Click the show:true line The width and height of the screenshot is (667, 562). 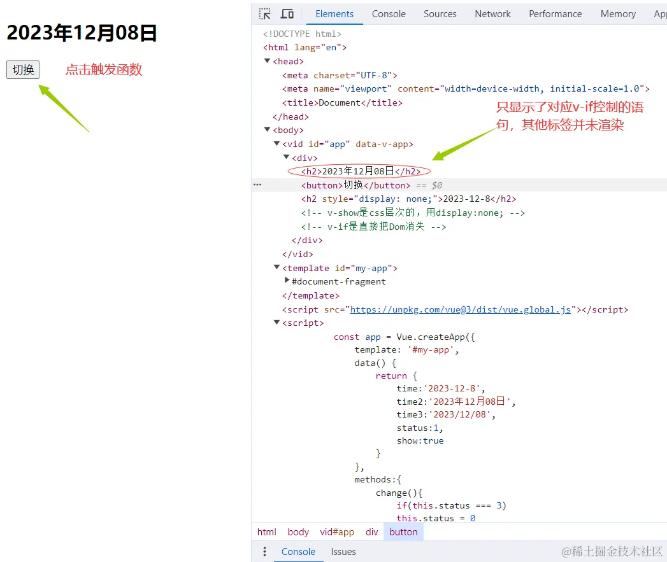420,441
